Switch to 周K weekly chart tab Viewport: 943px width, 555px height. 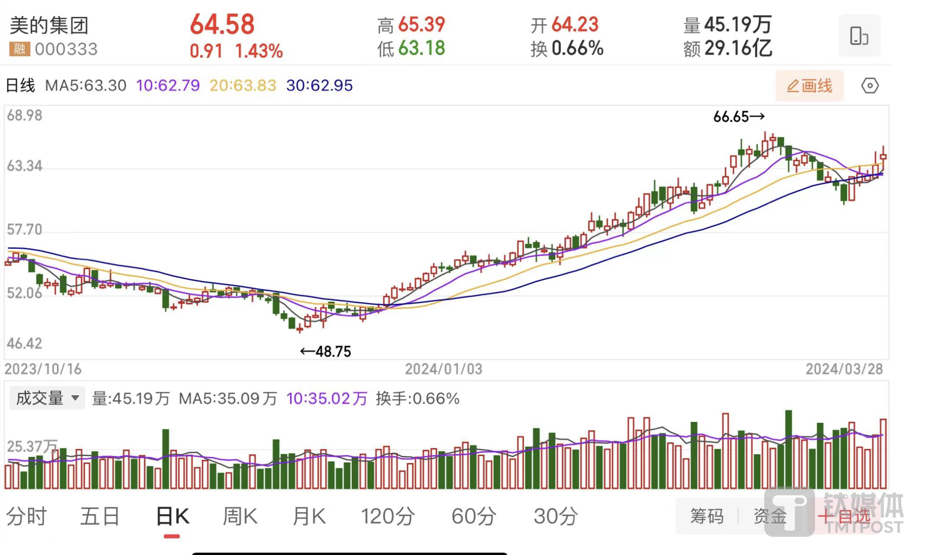coord(240,516)
